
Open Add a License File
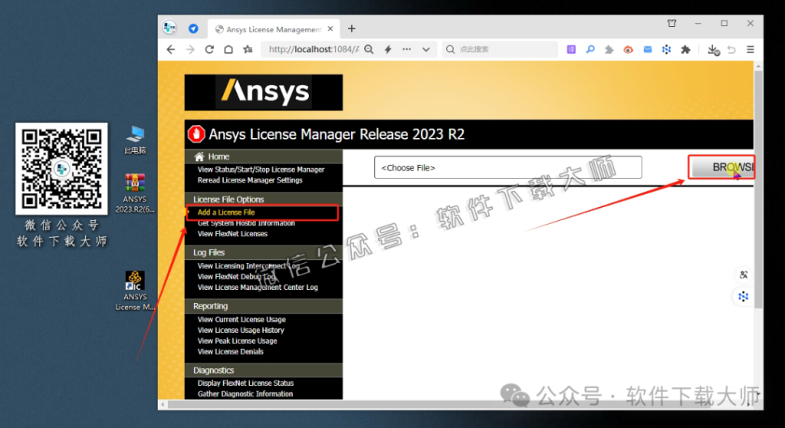[226, 212]
